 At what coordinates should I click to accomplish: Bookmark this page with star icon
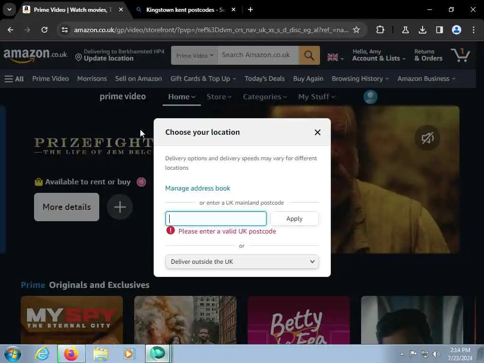[356, 30]
